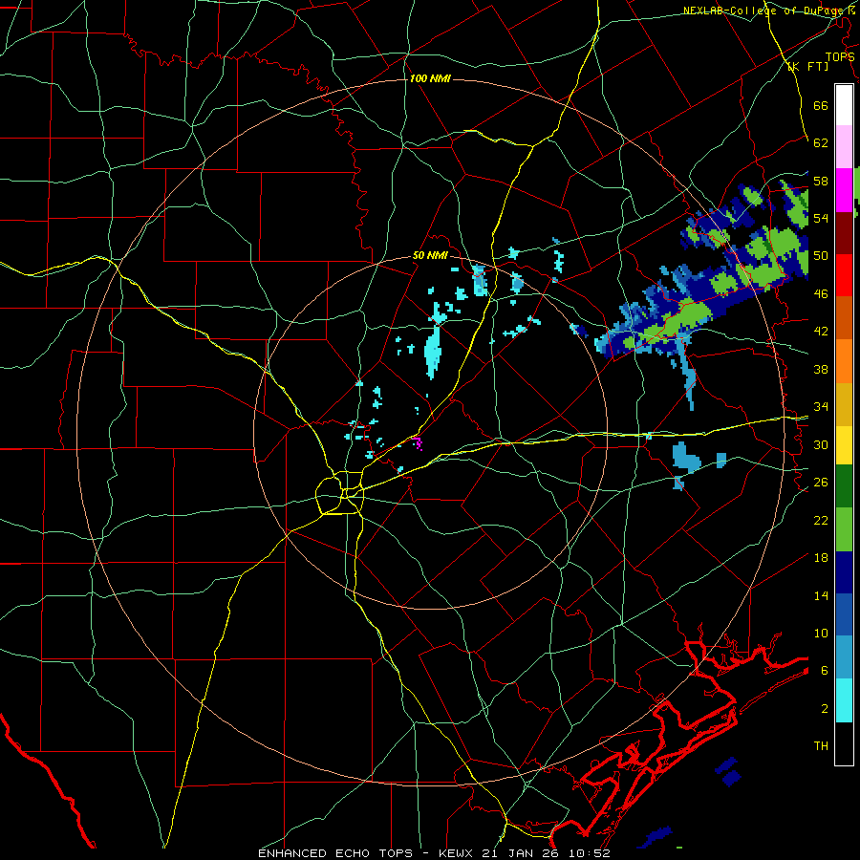860x860 pixels.
Task: Select the burnt orange legend swatch
Action: [844, 317]
